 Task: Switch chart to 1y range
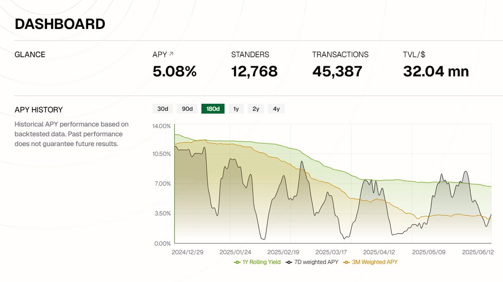(236, 109)
